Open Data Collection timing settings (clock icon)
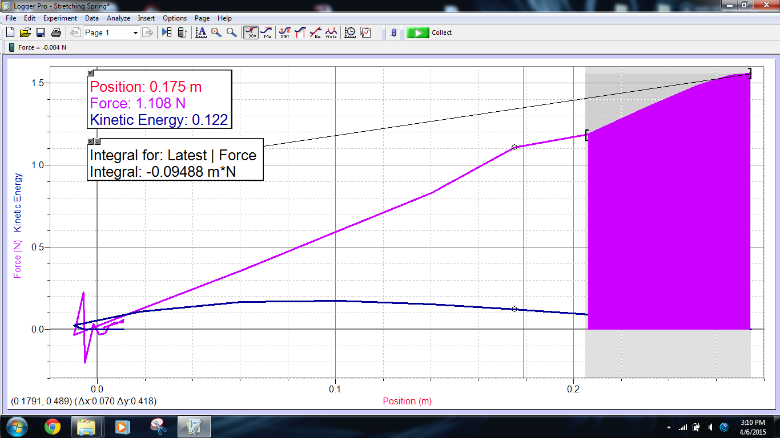780x438 pixels. pyautogui.click(x=350, y=33)
